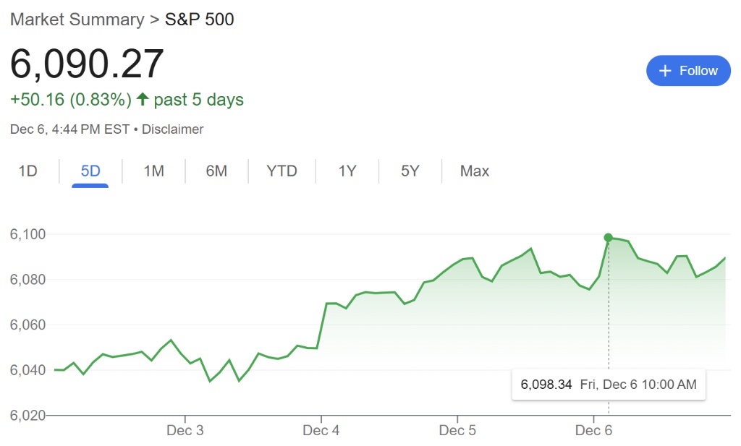Click the Dec 4 date axis label
Viewport: 741px width, 446px height.
[x=321, y=431]
